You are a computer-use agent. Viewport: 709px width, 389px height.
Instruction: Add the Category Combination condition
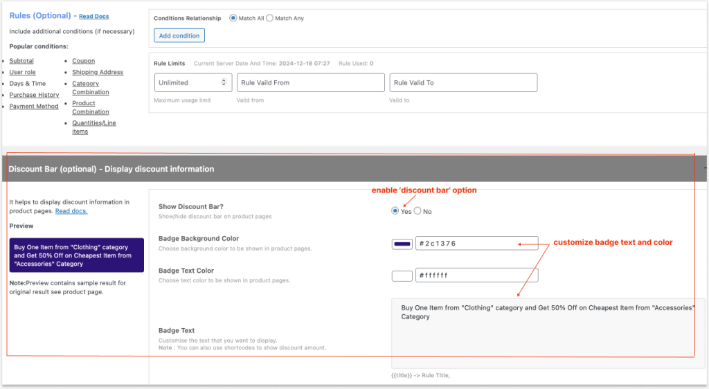click(x=91, y=88)
